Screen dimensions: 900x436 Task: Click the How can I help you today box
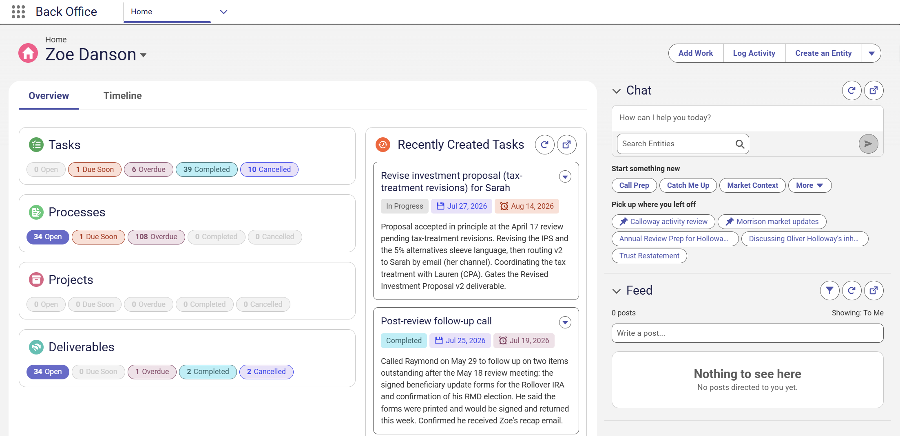[x=747, y=118]
